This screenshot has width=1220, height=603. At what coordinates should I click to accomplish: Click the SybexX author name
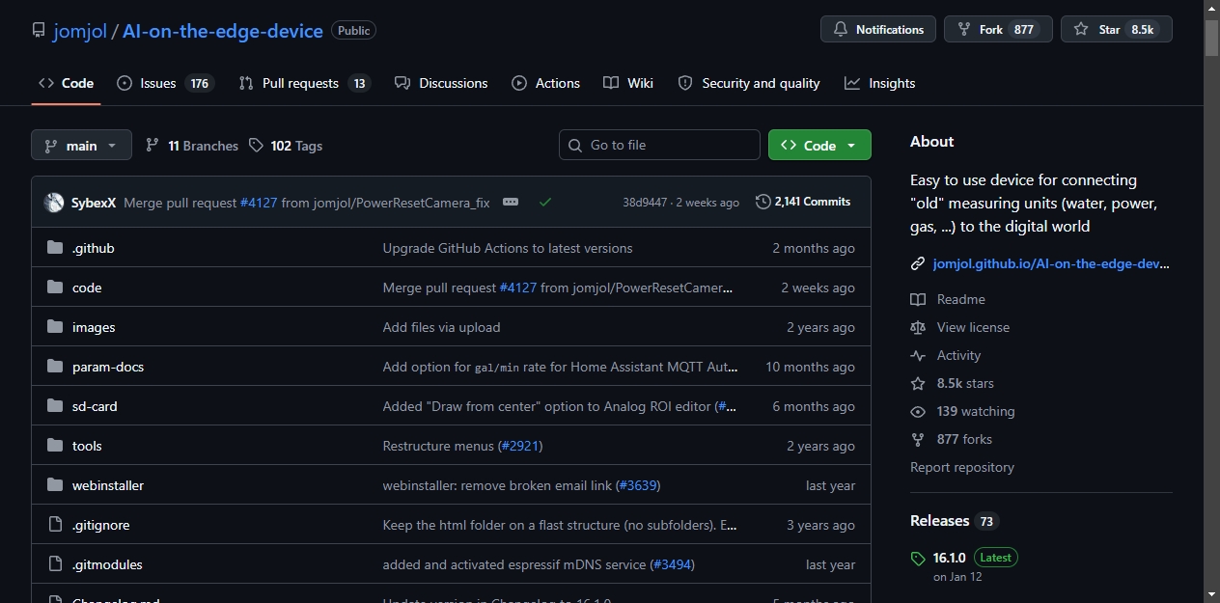click(94, 203)
